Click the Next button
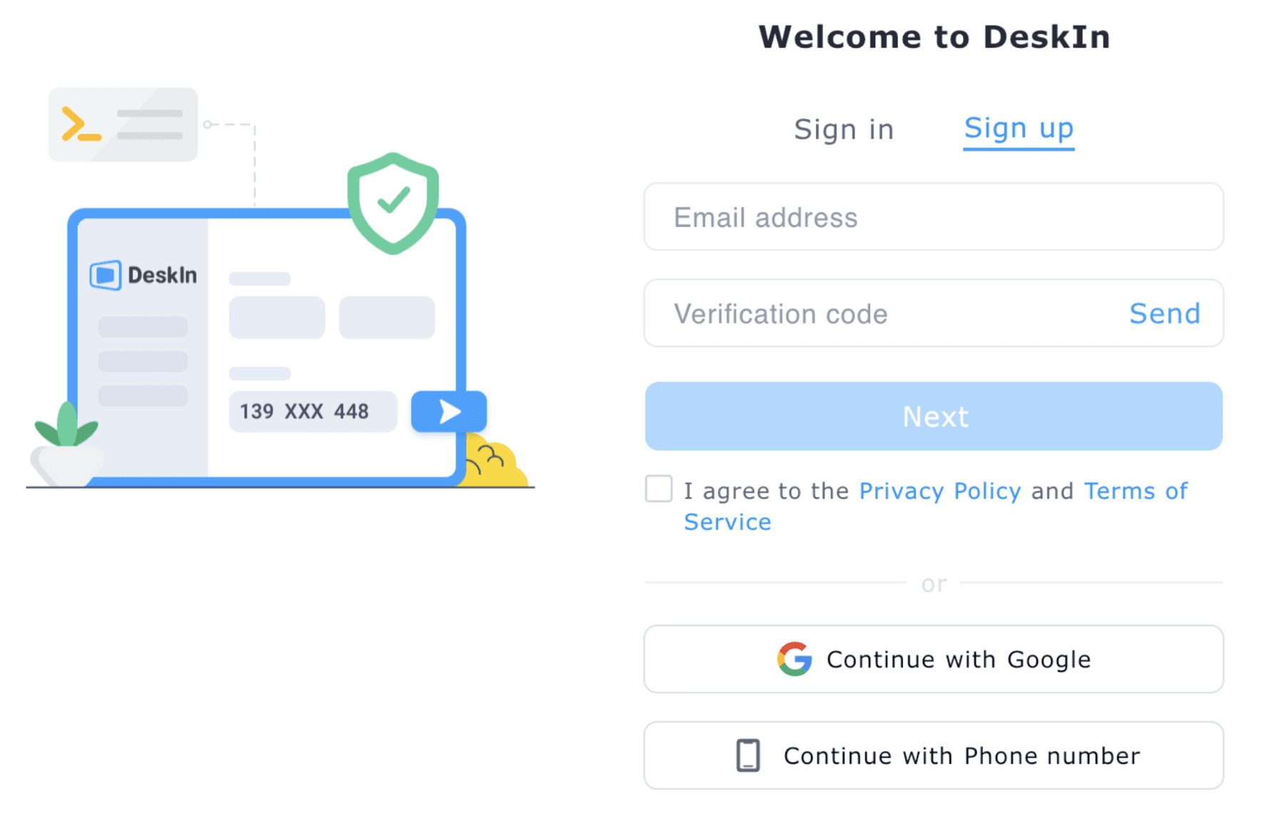The height and width of the screenshot is (820, 1274). tap(934, 416)
